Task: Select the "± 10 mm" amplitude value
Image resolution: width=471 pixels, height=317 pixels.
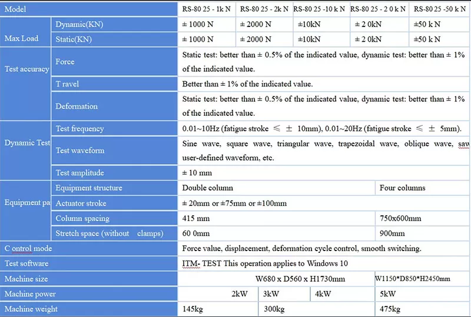Action: (197, 173)
